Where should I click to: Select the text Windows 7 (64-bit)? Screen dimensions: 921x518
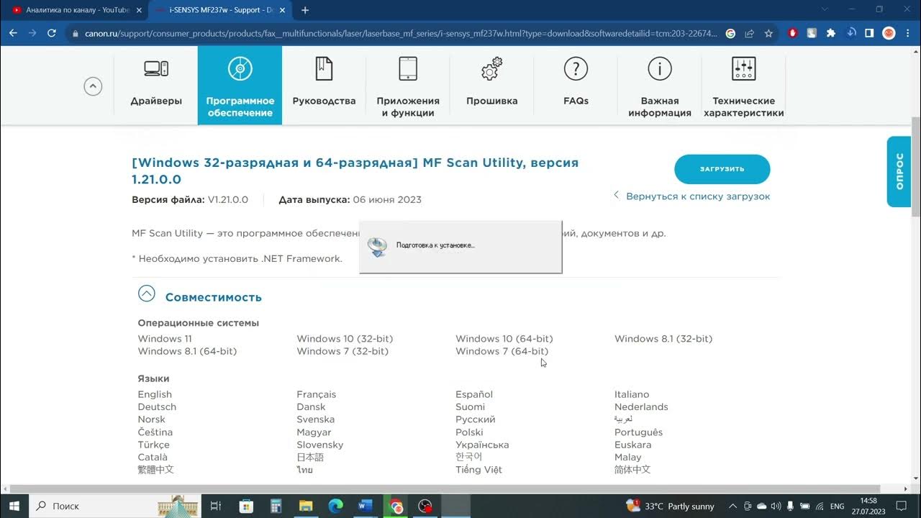(x=502, y=351)
